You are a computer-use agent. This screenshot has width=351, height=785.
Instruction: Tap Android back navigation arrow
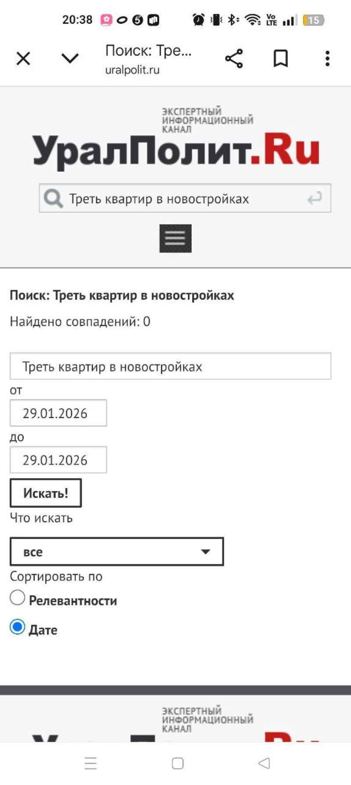tap(264, 763)
